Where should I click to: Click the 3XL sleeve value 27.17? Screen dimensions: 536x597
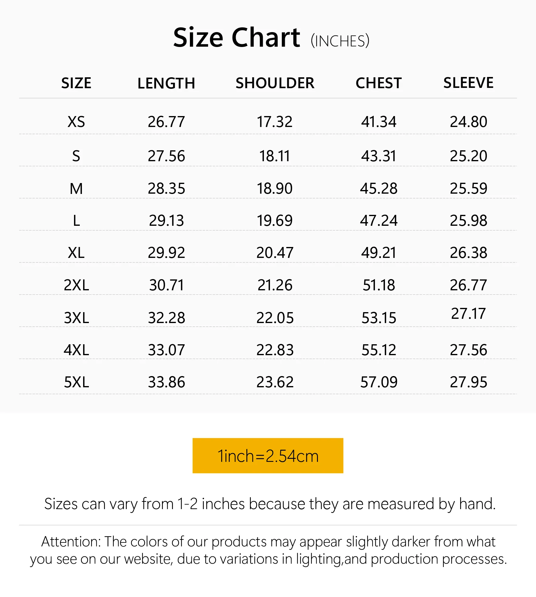[x=468, y=313]
